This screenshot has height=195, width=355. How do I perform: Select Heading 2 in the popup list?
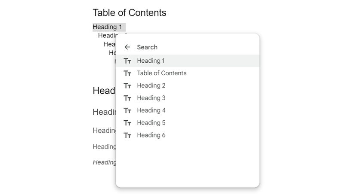151,86
